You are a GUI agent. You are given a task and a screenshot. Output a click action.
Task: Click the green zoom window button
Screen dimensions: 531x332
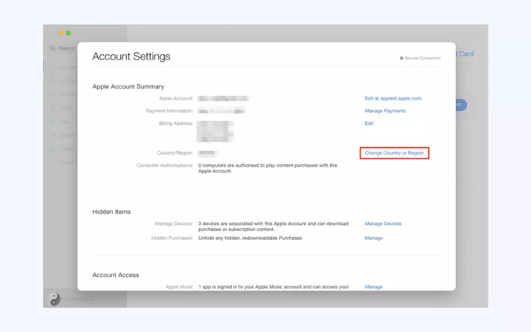(68, 33)
